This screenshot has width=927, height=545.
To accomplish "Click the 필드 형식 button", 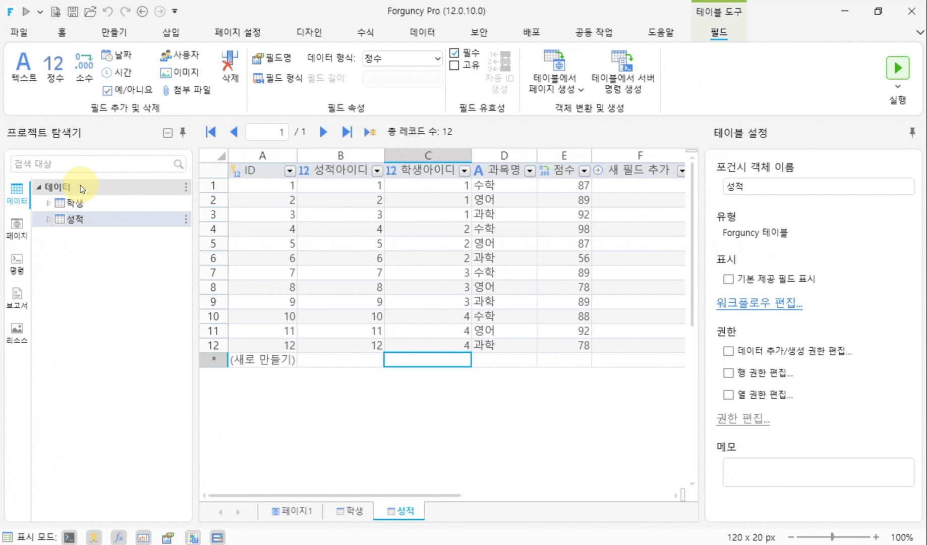I will click(x=277, y=78).
